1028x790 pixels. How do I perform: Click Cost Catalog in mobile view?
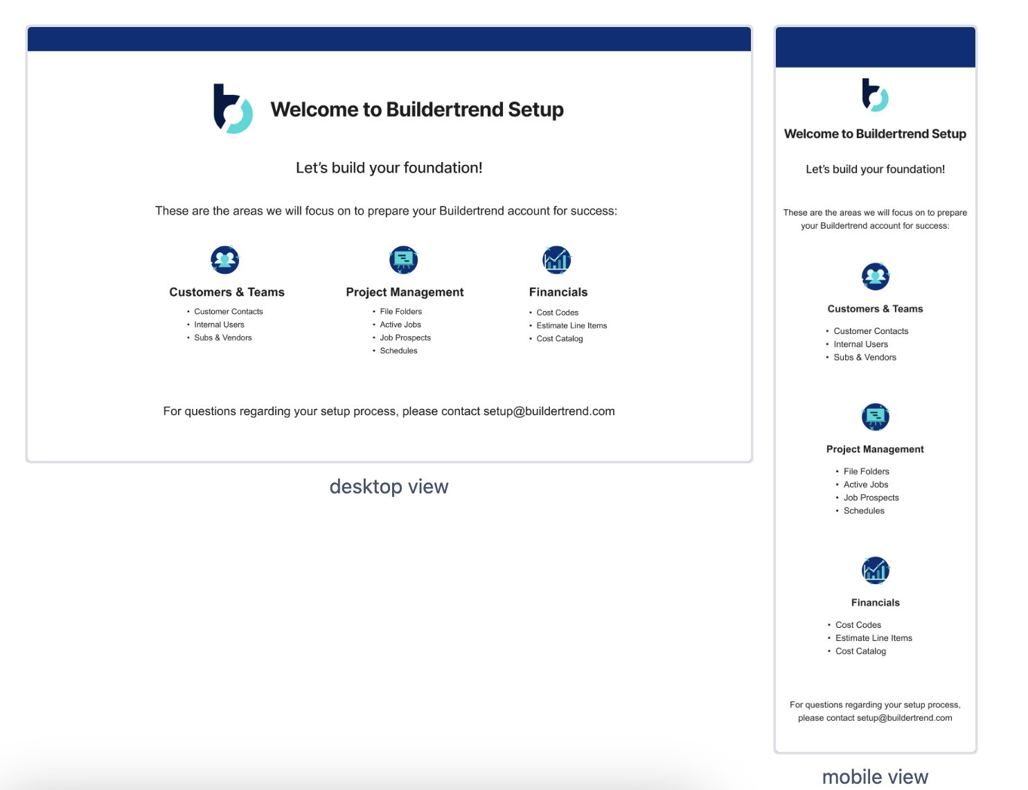coord(860,651)
